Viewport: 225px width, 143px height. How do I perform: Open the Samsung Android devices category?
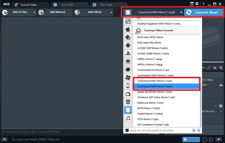(128, 38)
